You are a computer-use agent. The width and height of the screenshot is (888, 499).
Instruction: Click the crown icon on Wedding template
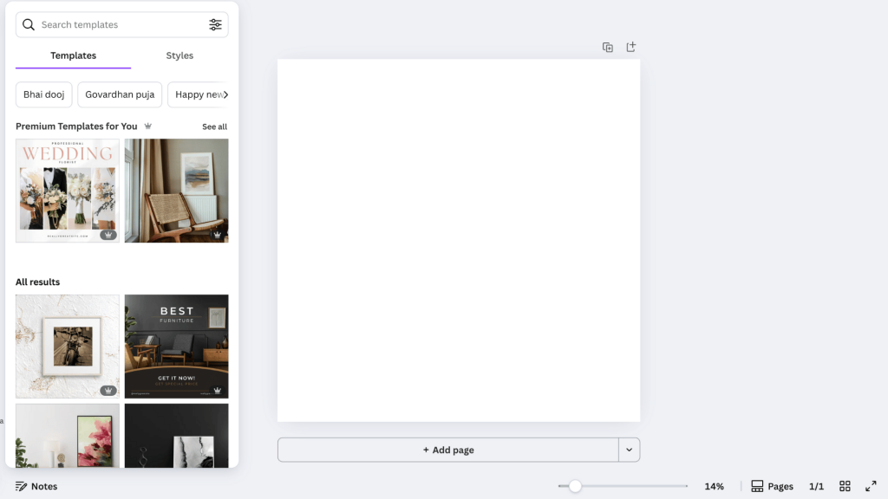click(108, 233)
